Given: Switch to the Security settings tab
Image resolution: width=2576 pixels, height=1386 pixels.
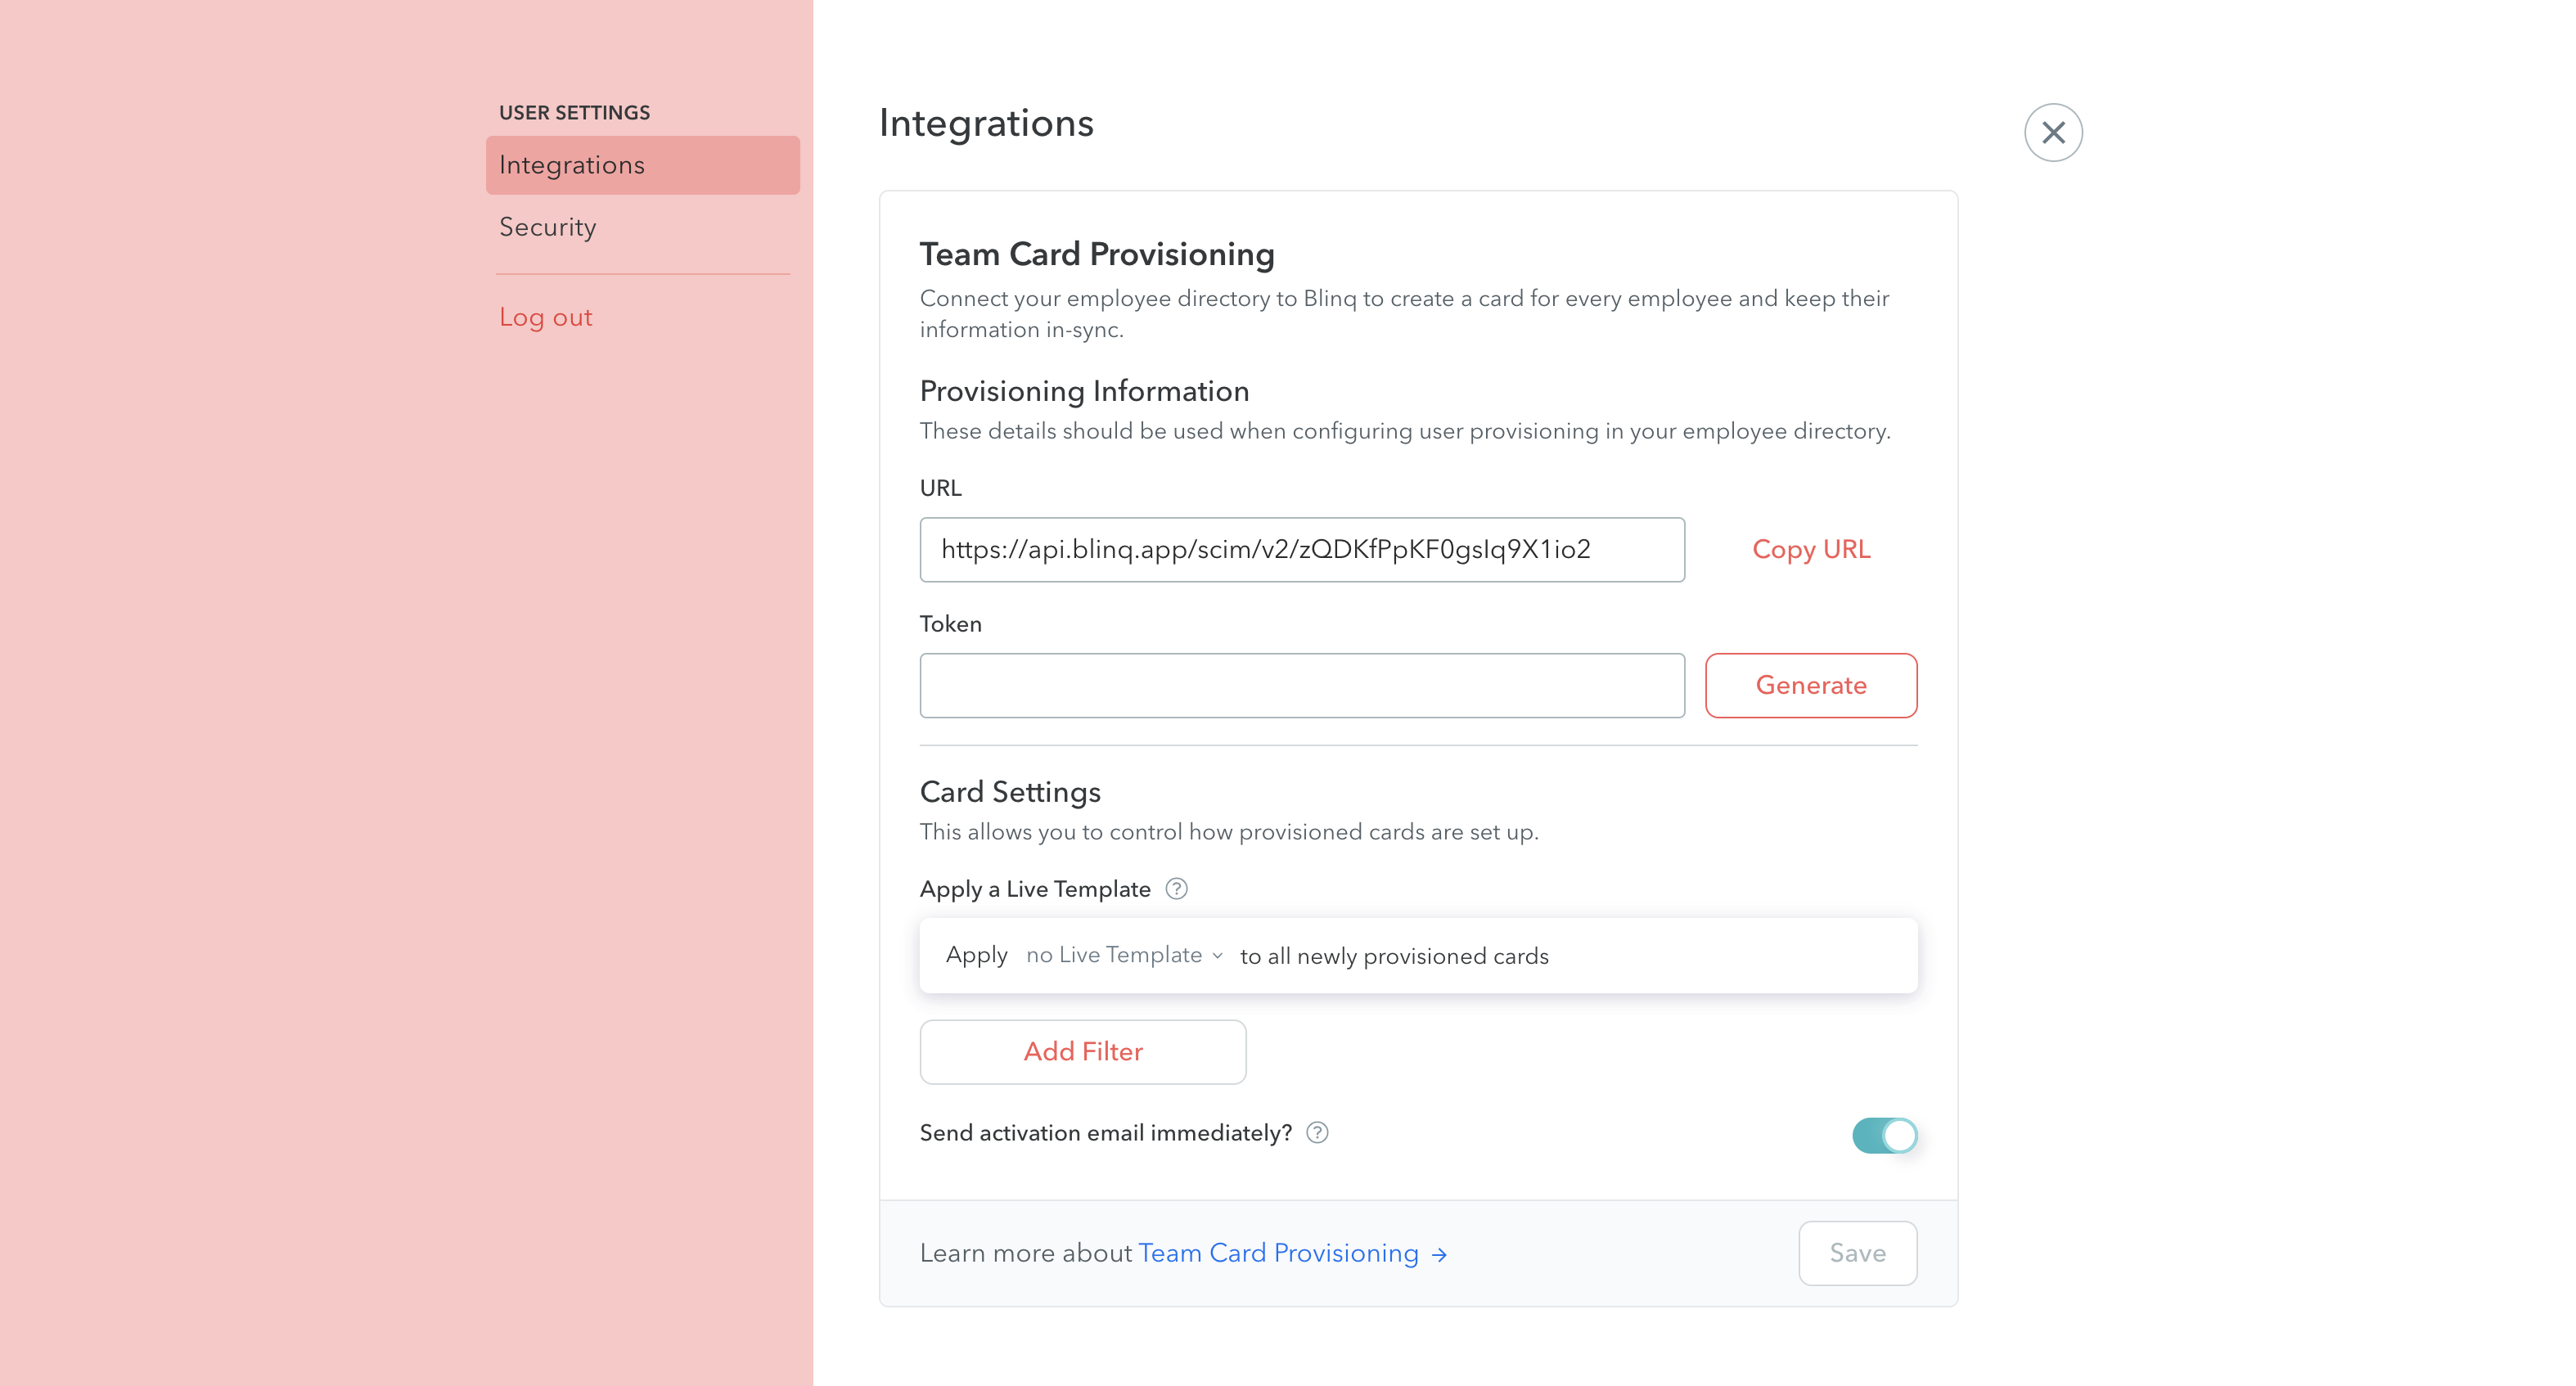Looking at the screenshot, I should (548, 227).
